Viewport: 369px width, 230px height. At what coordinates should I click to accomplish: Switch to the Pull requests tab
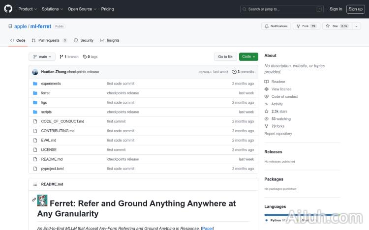(48, 40)
